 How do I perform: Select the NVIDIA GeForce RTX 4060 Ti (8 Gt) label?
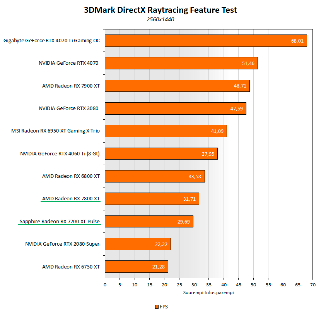(60, 153)
